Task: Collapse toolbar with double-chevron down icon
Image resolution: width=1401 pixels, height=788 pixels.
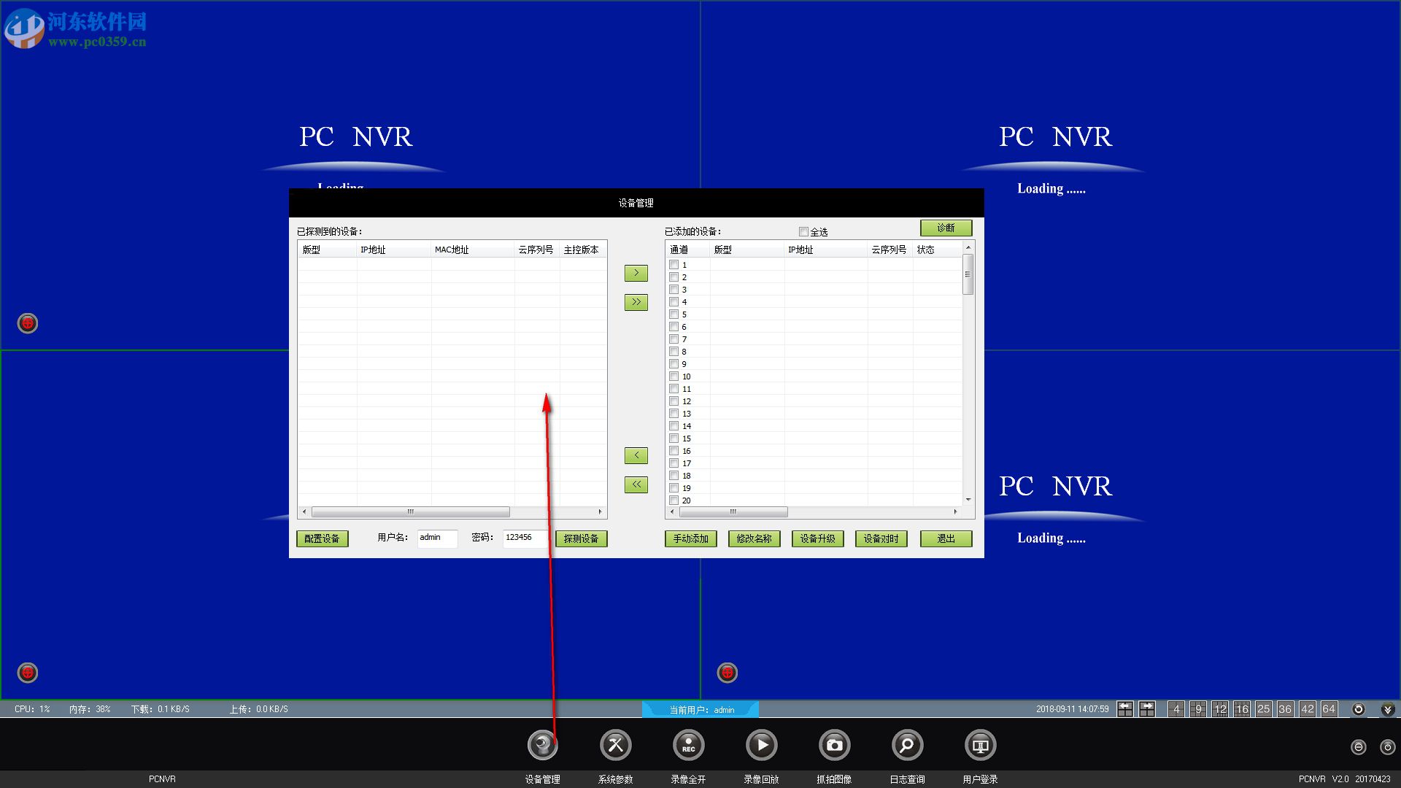Action: 1388,709
